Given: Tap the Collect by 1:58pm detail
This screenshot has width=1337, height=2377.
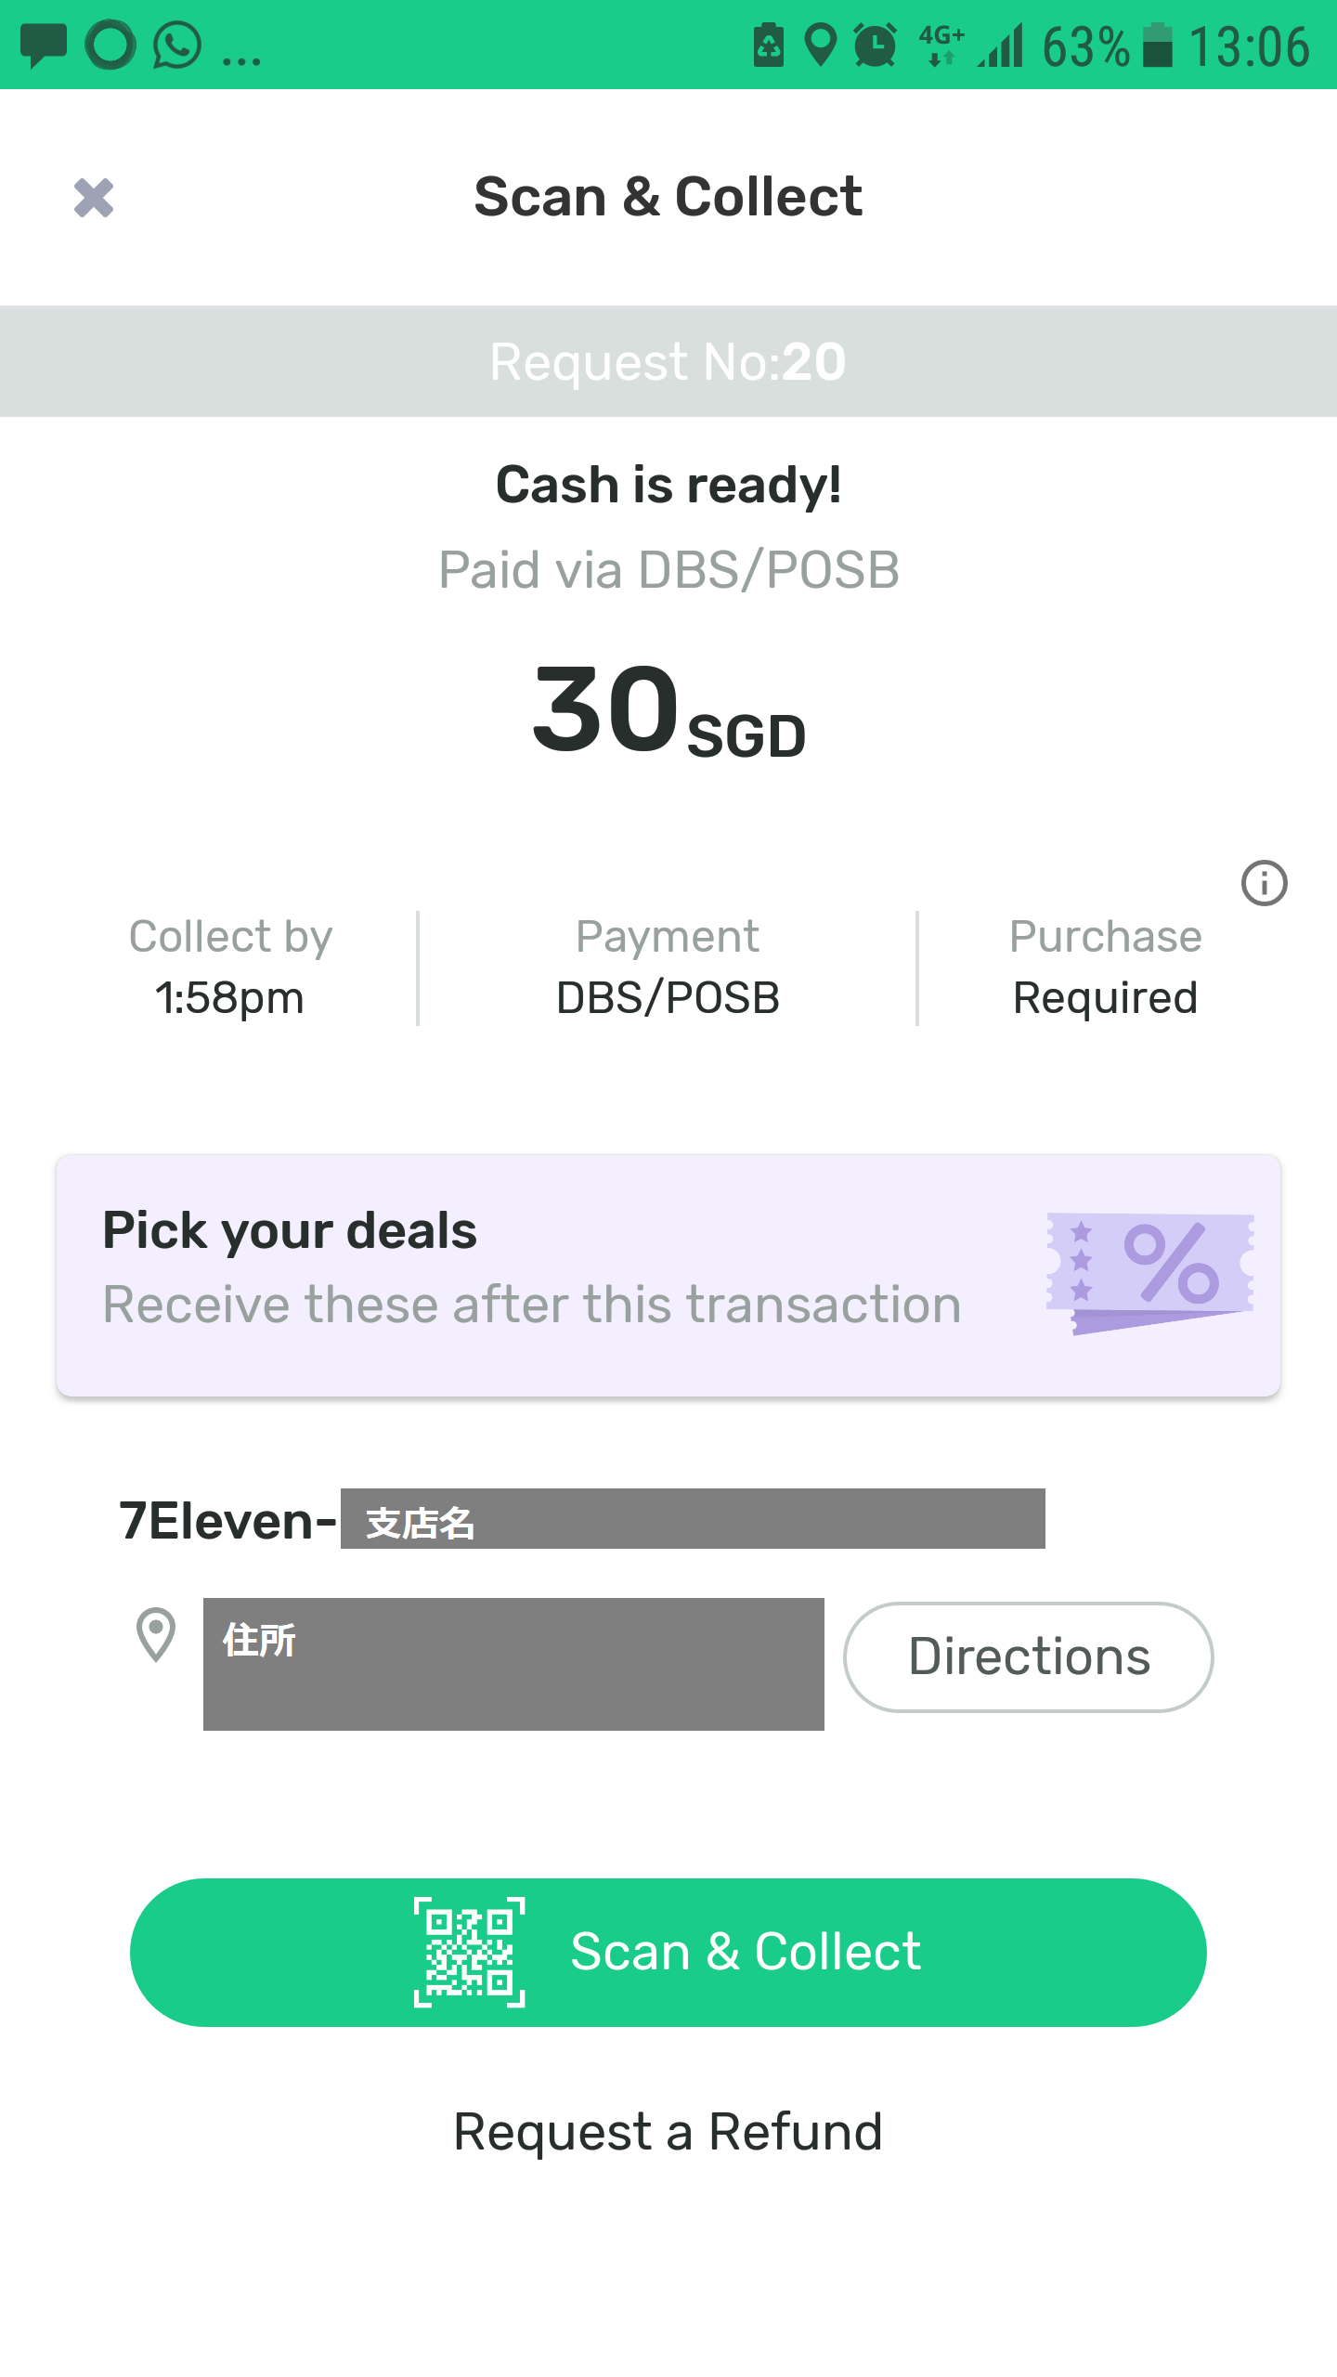Looking at the screenshot, I should pos(230,968).
